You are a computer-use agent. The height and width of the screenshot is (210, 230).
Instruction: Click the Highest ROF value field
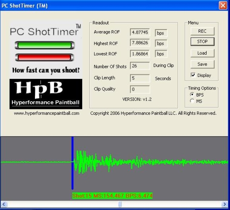[x=140, y=43]
